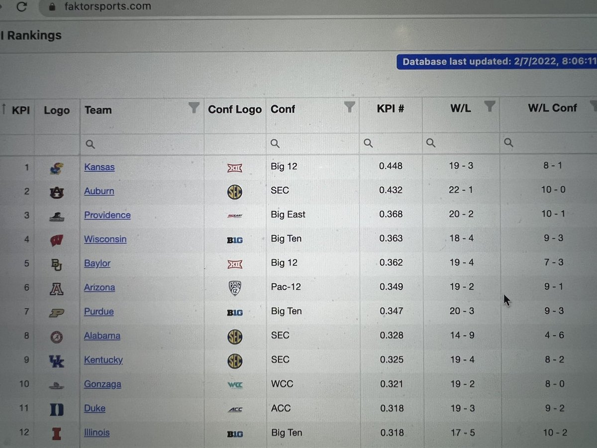Viewport: 597px width, 448px height.
Task: Select the Big East conference text
Action: pyautogui.click(x=288, y=215)
